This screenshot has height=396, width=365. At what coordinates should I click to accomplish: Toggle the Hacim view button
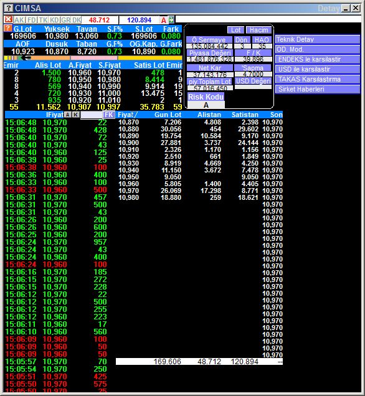259,30
